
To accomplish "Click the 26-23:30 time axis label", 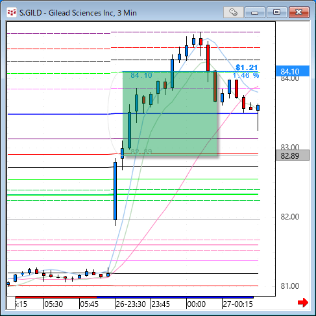I will [130, 304].
